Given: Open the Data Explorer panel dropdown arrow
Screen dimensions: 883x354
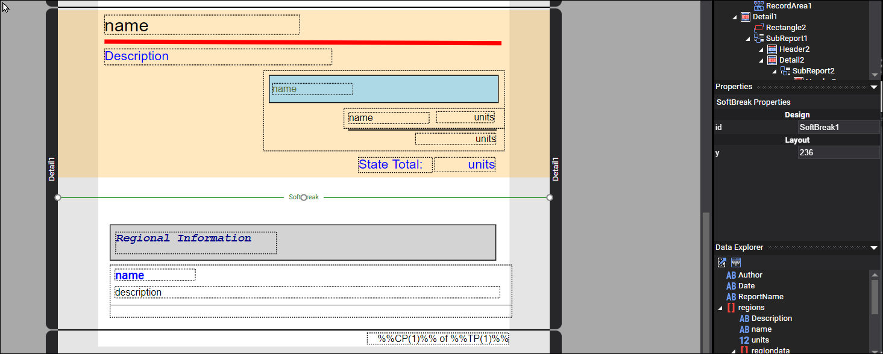Looking at the screenshot, I should point(874,248).
